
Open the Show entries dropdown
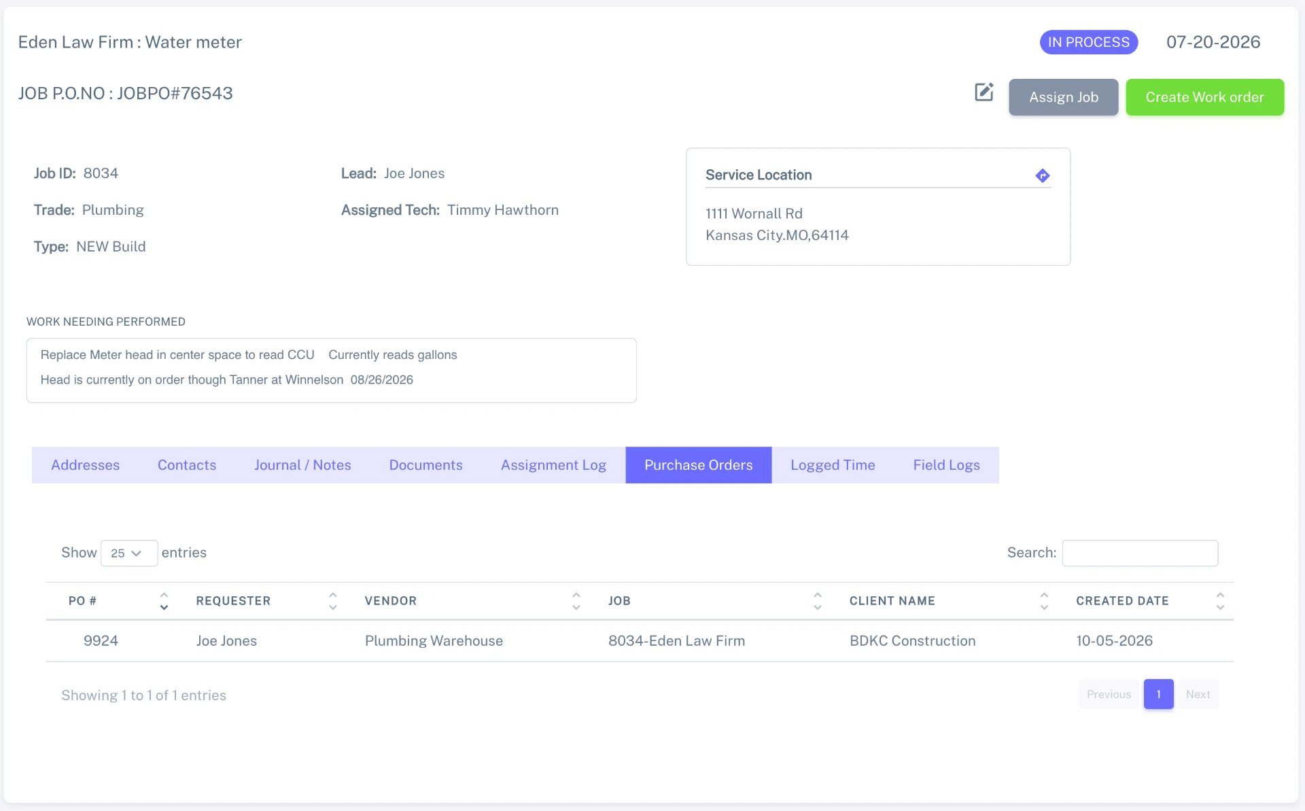(x=129, y=553)
